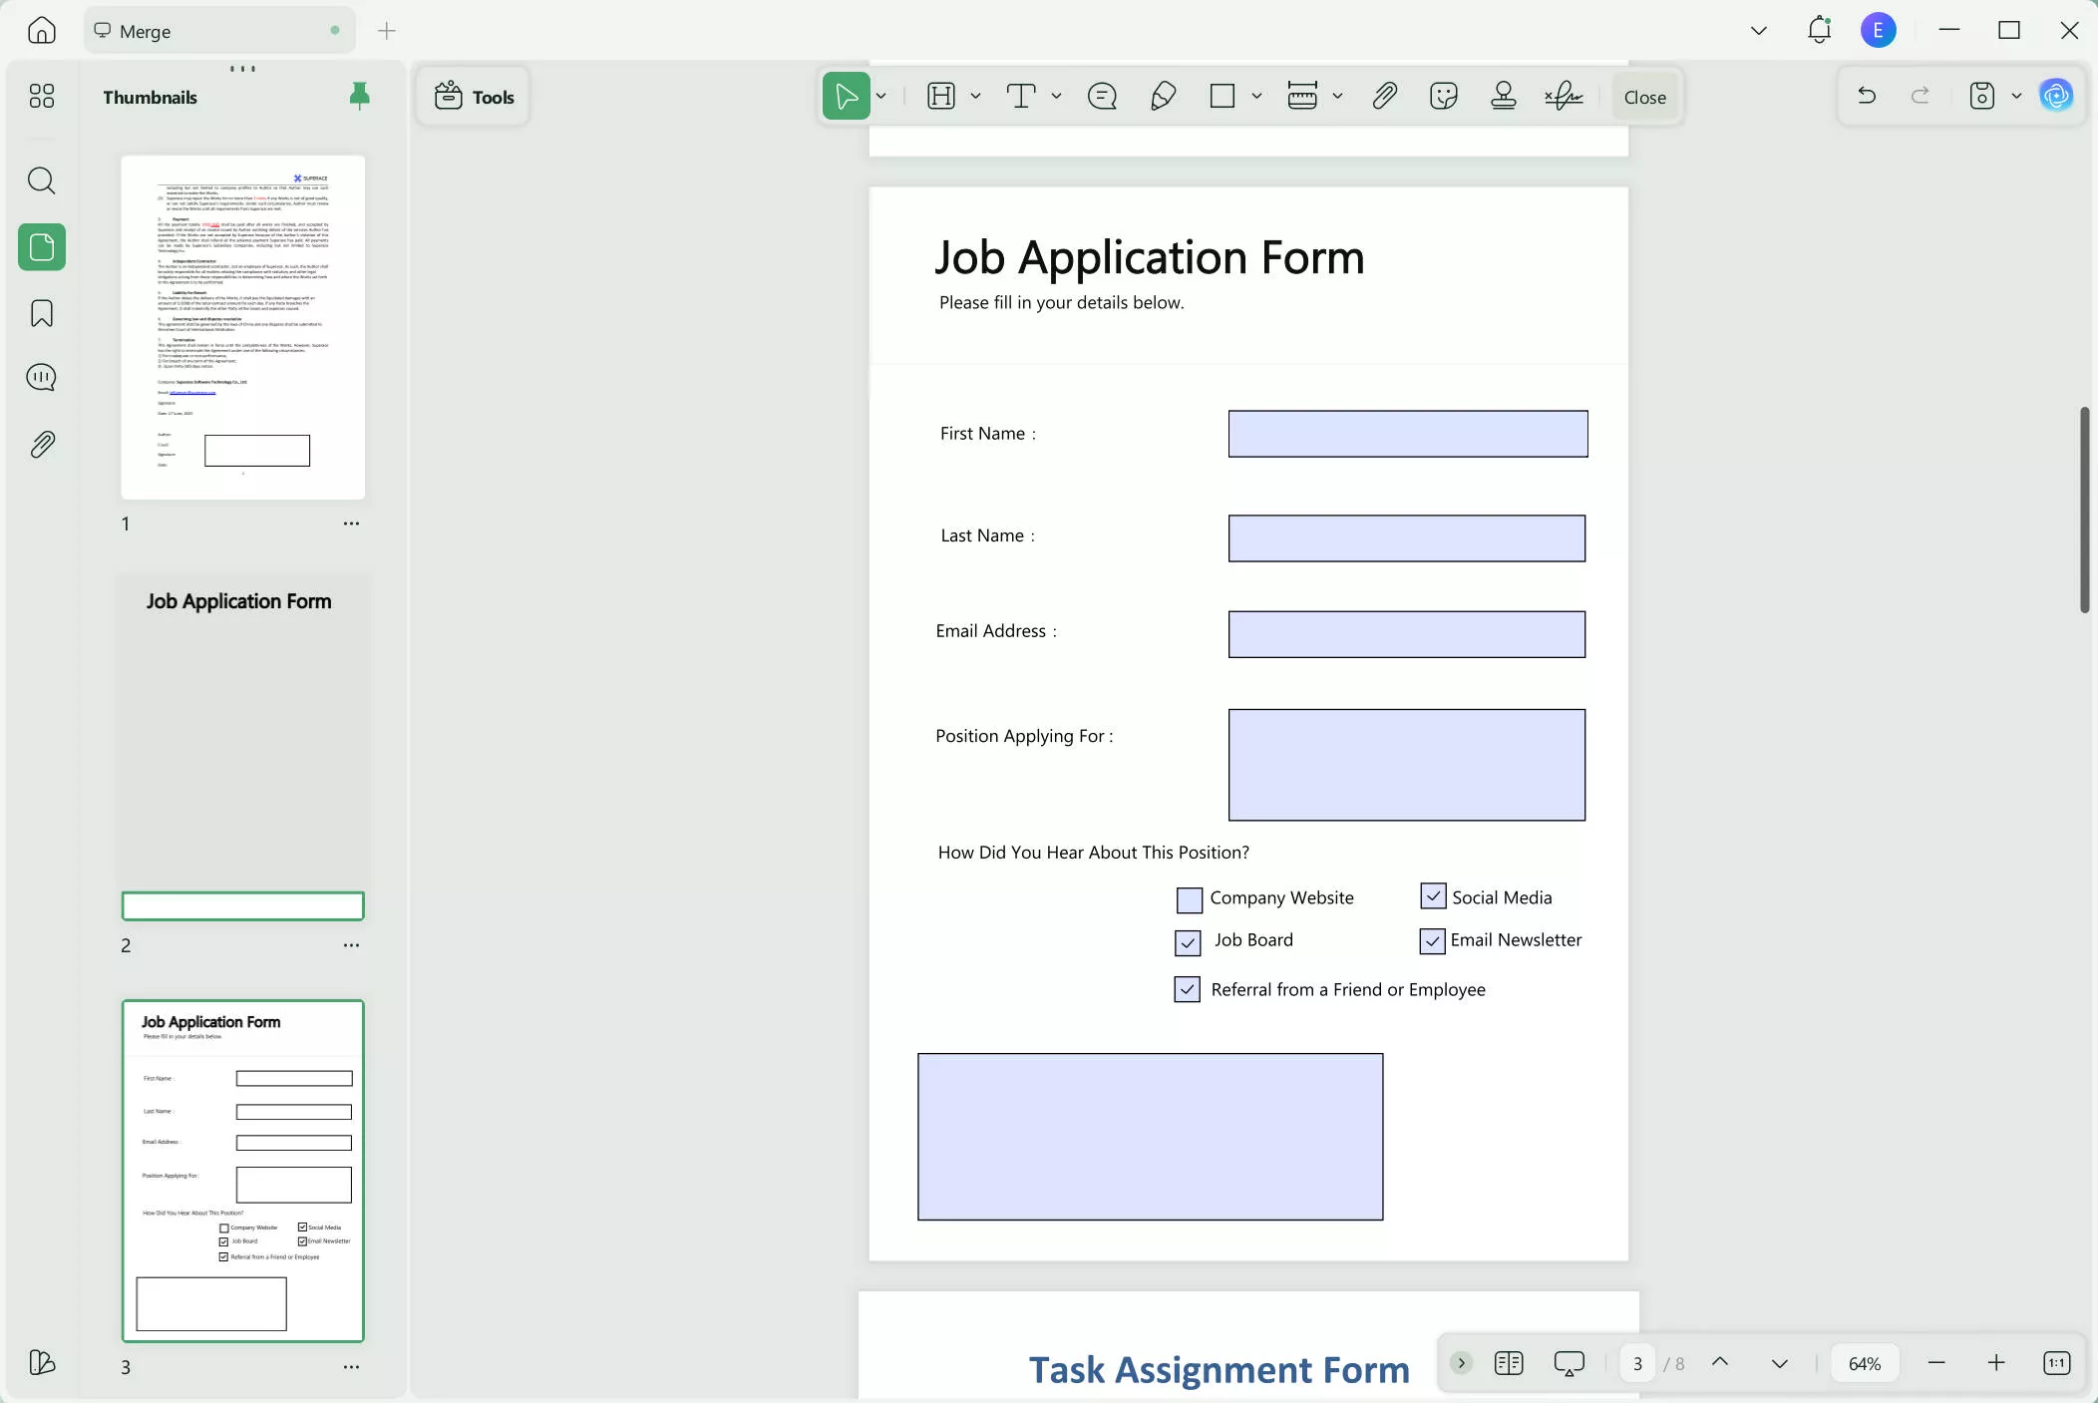Click the Close button on the toolbar
This screenshot has height=1403, width=2098.
[x=1643, y=96]
